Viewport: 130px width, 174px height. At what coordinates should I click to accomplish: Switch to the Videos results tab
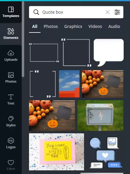click(x=95, y=26)
